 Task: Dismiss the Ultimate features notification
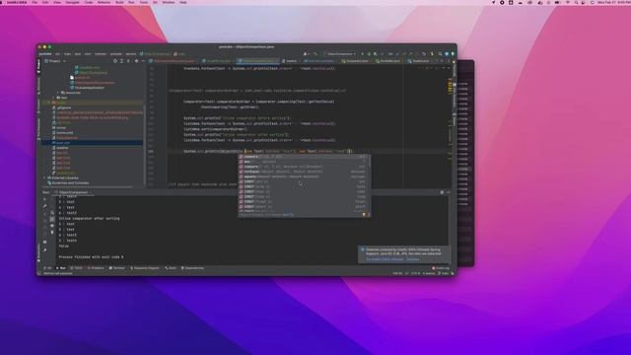(x=413, y=259)
